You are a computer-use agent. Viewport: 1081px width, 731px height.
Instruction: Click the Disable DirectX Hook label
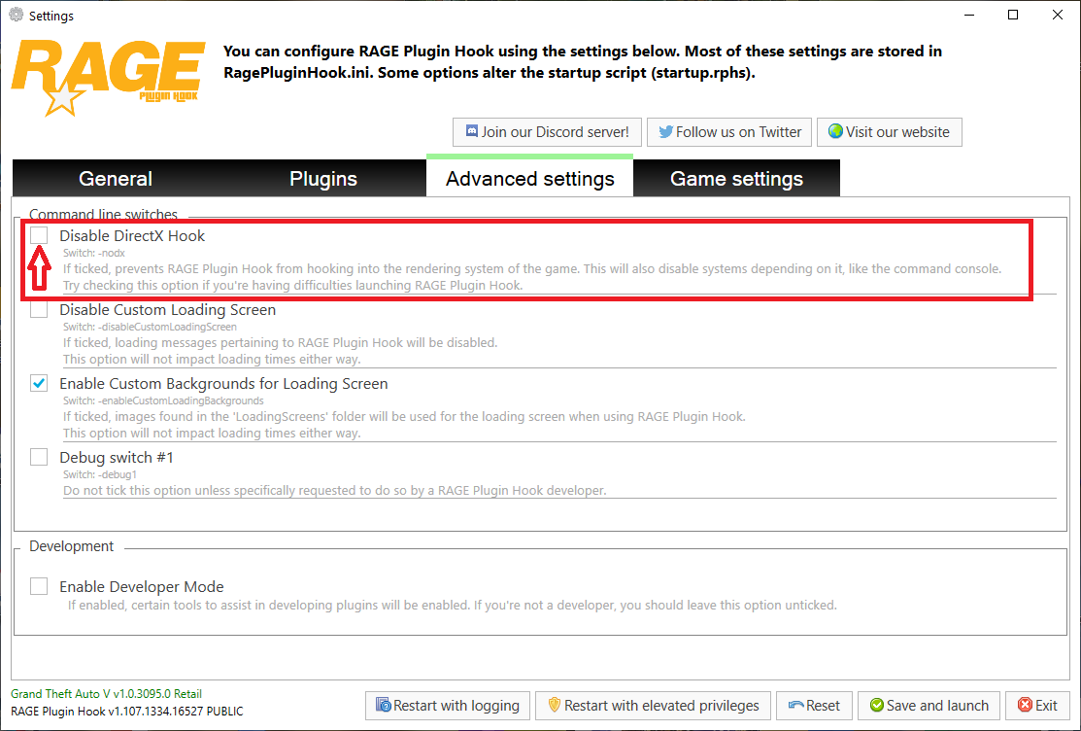(x=132, y=236)
